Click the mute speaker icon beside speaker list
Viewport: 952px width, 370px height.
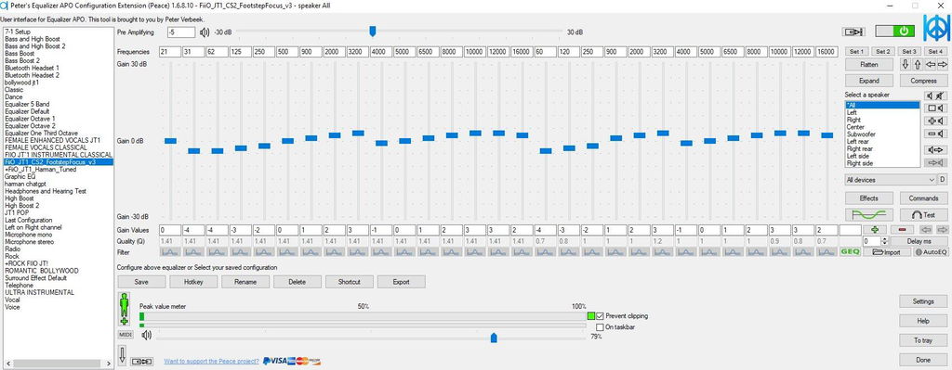935,96
